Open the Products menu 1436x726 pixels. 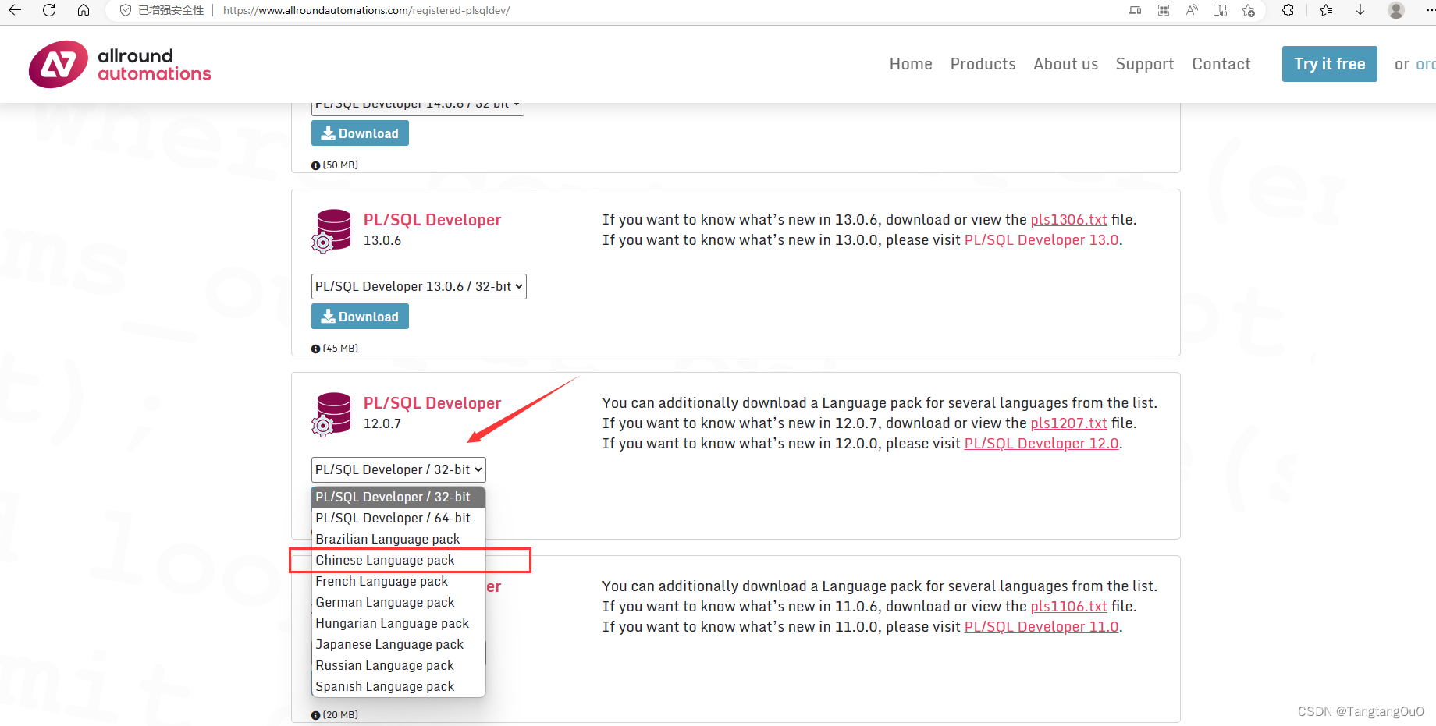[x=983, y=64]
